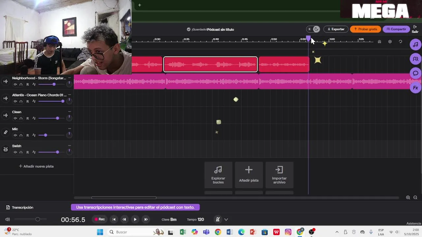Play the podcast

135,220
